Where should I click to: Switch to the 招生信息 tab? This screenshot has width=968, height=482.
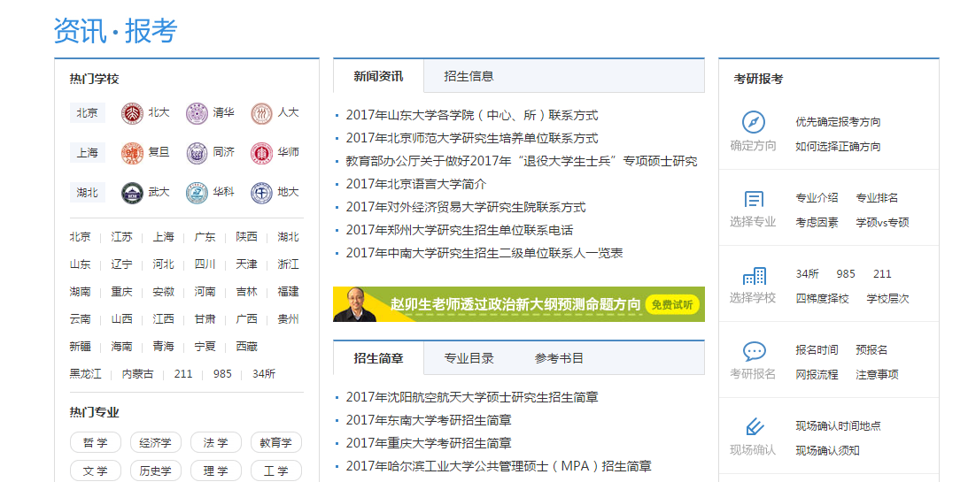pyautogui.click(x=469, y=76)
